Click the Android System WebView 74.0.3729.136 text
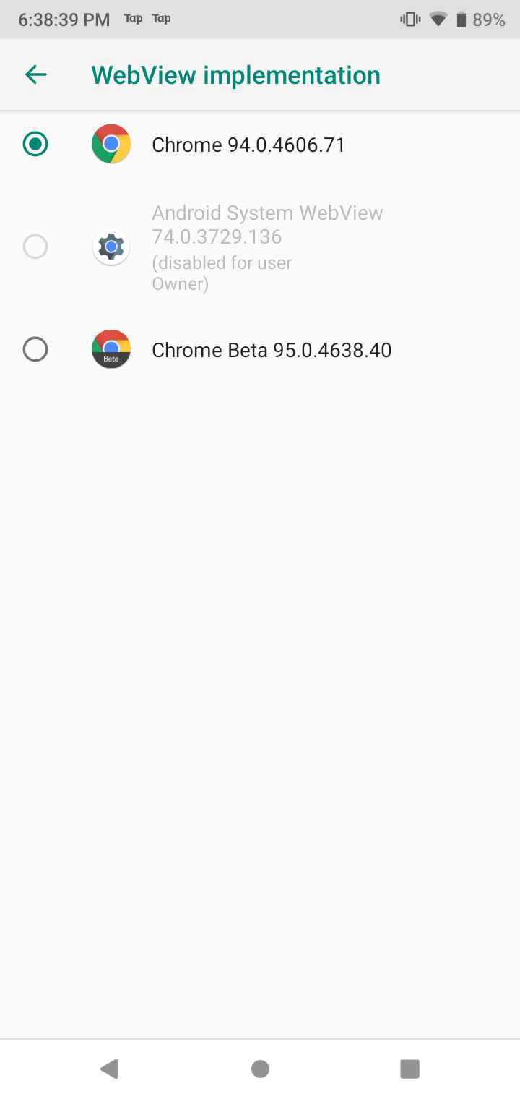The width and height of the screenshot is (520, 1099). (x=267, y=225)
